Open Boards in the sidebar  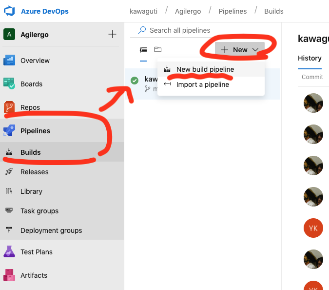click(32, 84)
